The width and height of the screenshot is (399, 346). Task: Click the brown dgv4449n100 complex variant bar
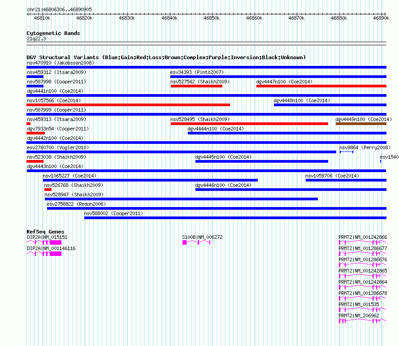pyautogui.click(x=361, y=124)
